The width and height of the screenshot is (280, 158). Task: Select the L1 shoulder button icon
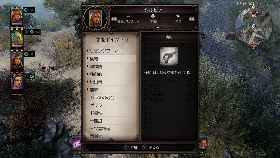click(114, 19)
